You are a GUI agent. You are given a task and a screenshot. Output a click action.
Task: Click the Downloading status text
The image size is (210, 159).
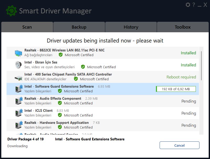(17, 146)
